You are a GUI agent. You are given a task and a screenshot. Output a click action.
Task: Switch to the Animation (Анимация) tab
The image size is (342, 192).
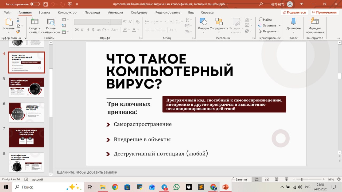pyautogui.click(x=115, y=12)
